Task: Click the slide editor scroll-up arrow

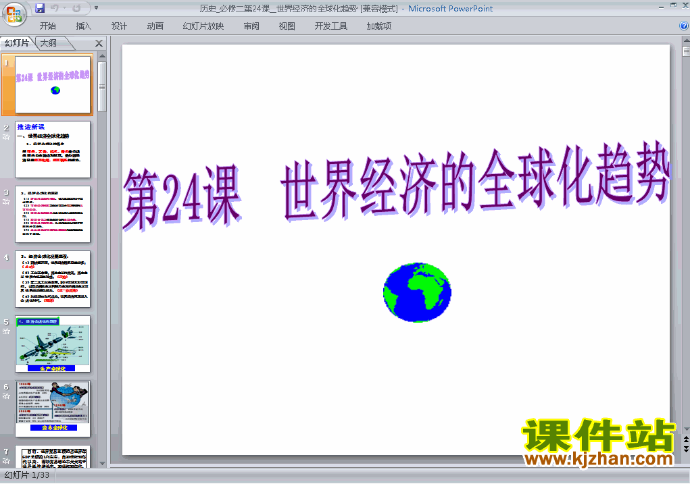Action: click(x=686, y=41)
